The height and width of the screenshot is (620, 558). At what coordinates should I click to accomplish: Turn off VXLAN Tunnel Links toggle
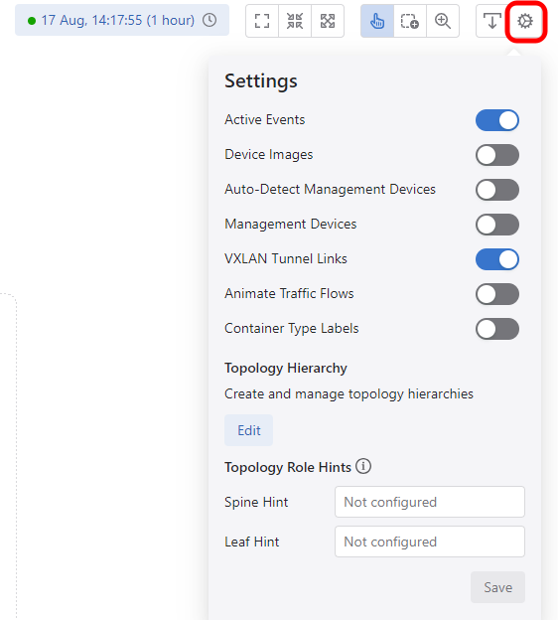point(497,259)
